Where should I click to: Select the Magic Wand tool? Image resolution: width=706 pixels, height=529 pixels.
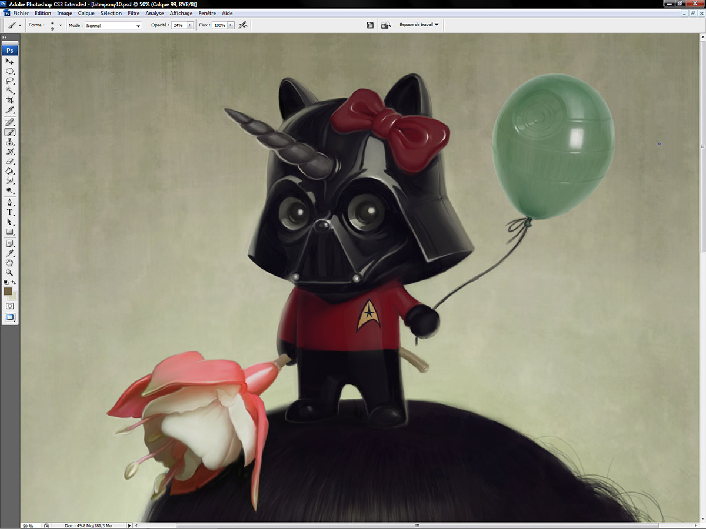(10, 91)
